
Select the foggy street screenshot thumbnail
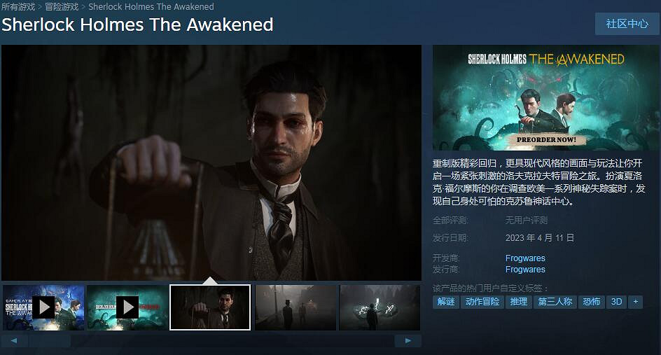pyautogui.click(x=295, y=307)
